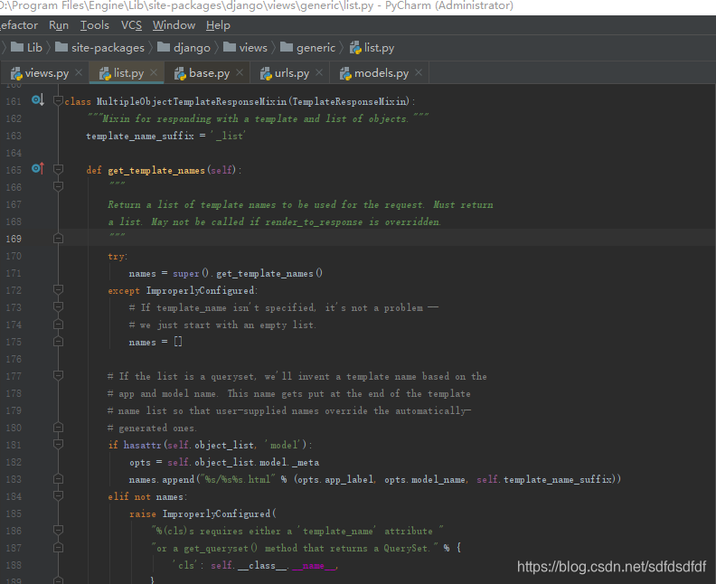Screen dimensions: 716x584
Task: Collapse the elif fold marker on line 184
Action: [58, 495]
